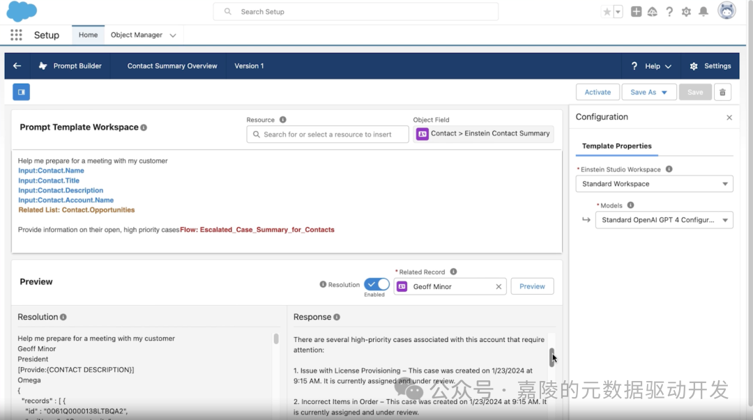Click the Input:Contact.Title merge field
Screen dimensions: 753x420
point(49,180)
